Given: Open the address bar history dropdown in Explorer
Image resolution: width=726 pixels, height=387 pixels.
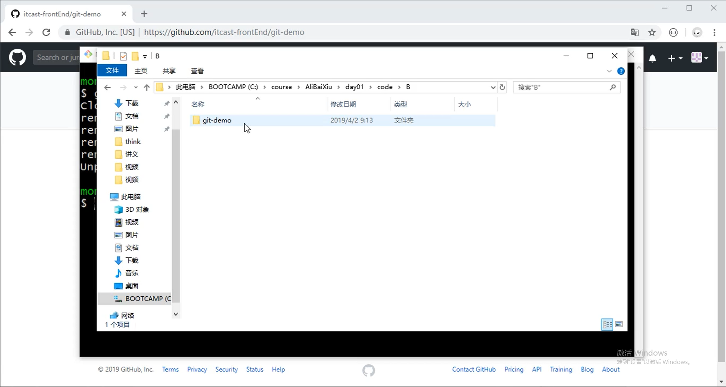Looking at the screenshot, I should pos(492,87).
